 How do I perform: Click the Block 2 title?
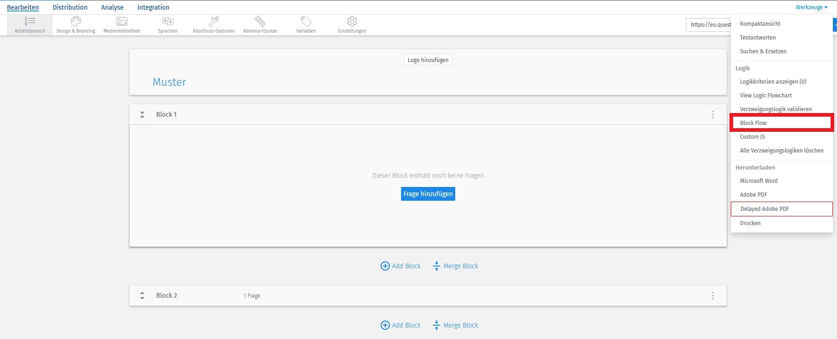click(166, 295)
